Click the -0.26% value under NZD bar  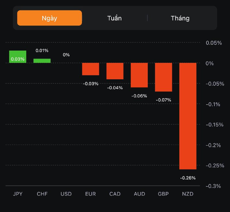coord(188,178)
